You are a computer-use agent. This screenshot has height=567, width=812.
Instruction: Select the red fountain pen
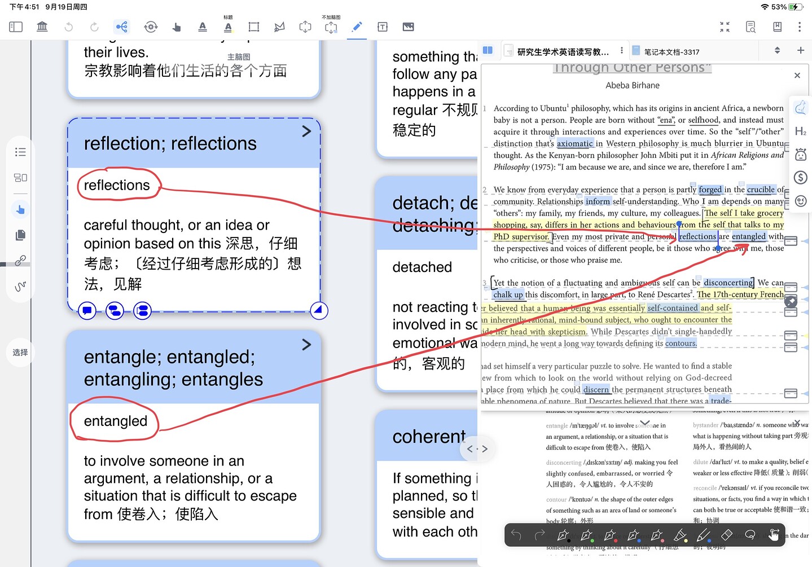tap(610, 535)
